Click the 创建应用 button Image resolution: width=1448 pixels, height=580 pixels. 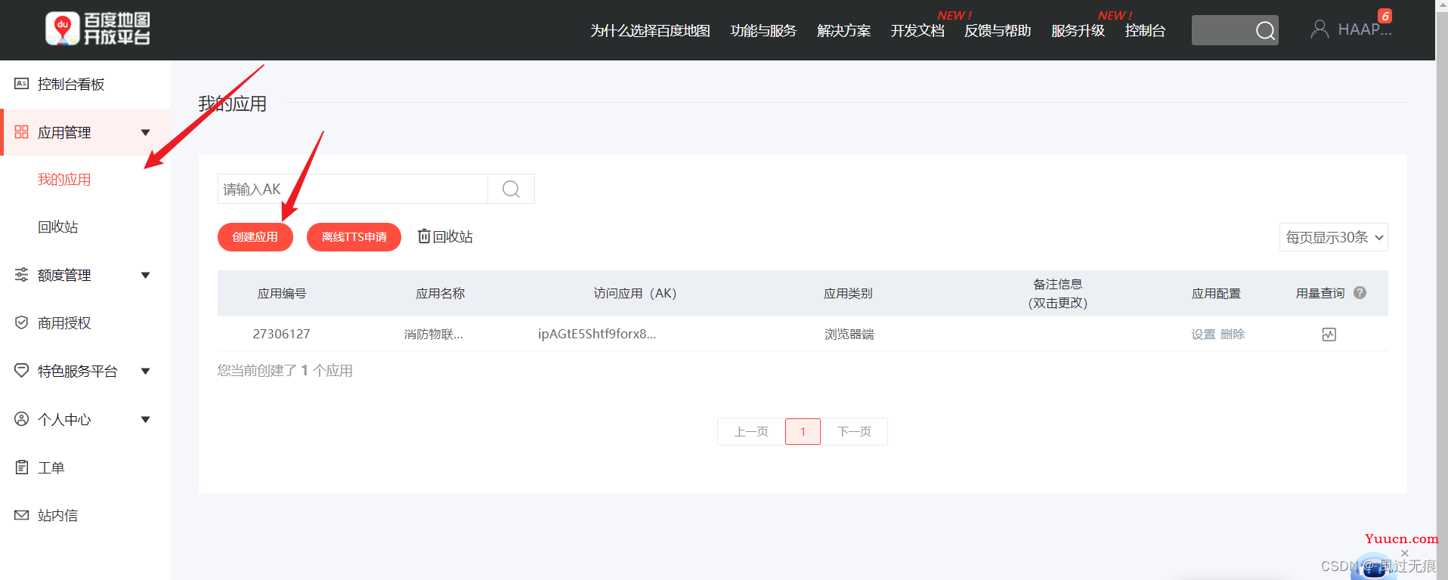(255, 237)
